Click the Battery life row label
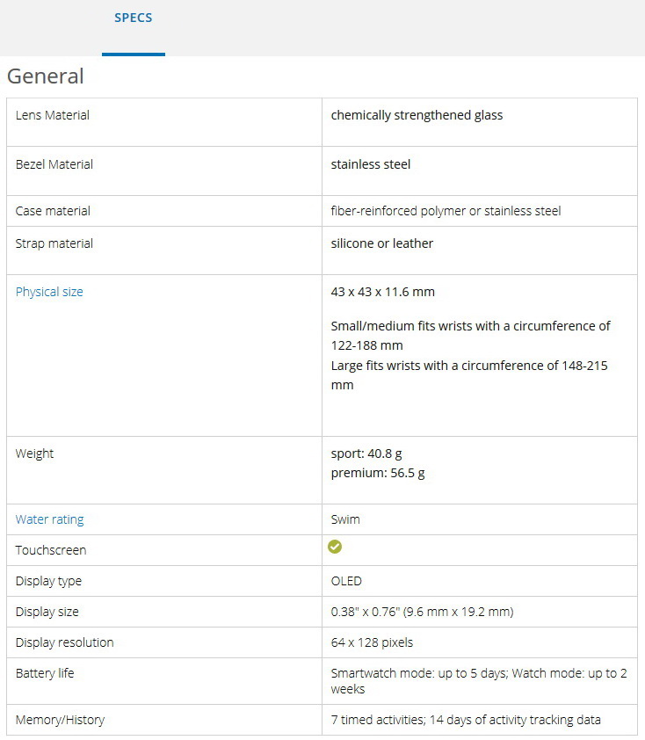This screenshot has height=740, width=645. tap(47, 673)
